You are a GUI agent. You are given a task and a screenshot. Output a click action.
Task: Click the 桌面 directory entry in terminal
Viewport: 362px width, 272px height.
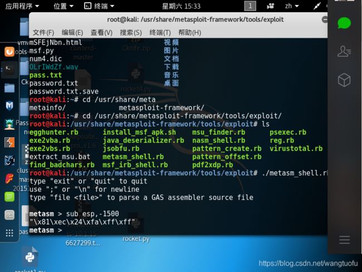coord(171,83)
